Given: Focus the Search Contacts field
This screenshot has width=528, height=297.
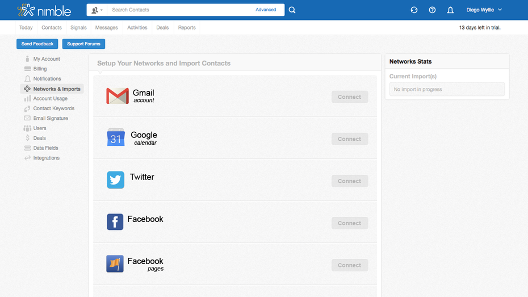Looking at the screenshot, I should [x=180, y=10].
